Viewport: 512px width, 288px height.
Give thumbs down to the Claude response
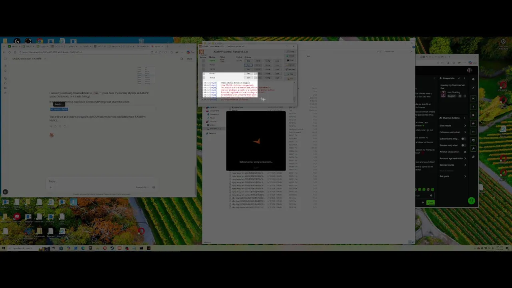tap(60, 126)
